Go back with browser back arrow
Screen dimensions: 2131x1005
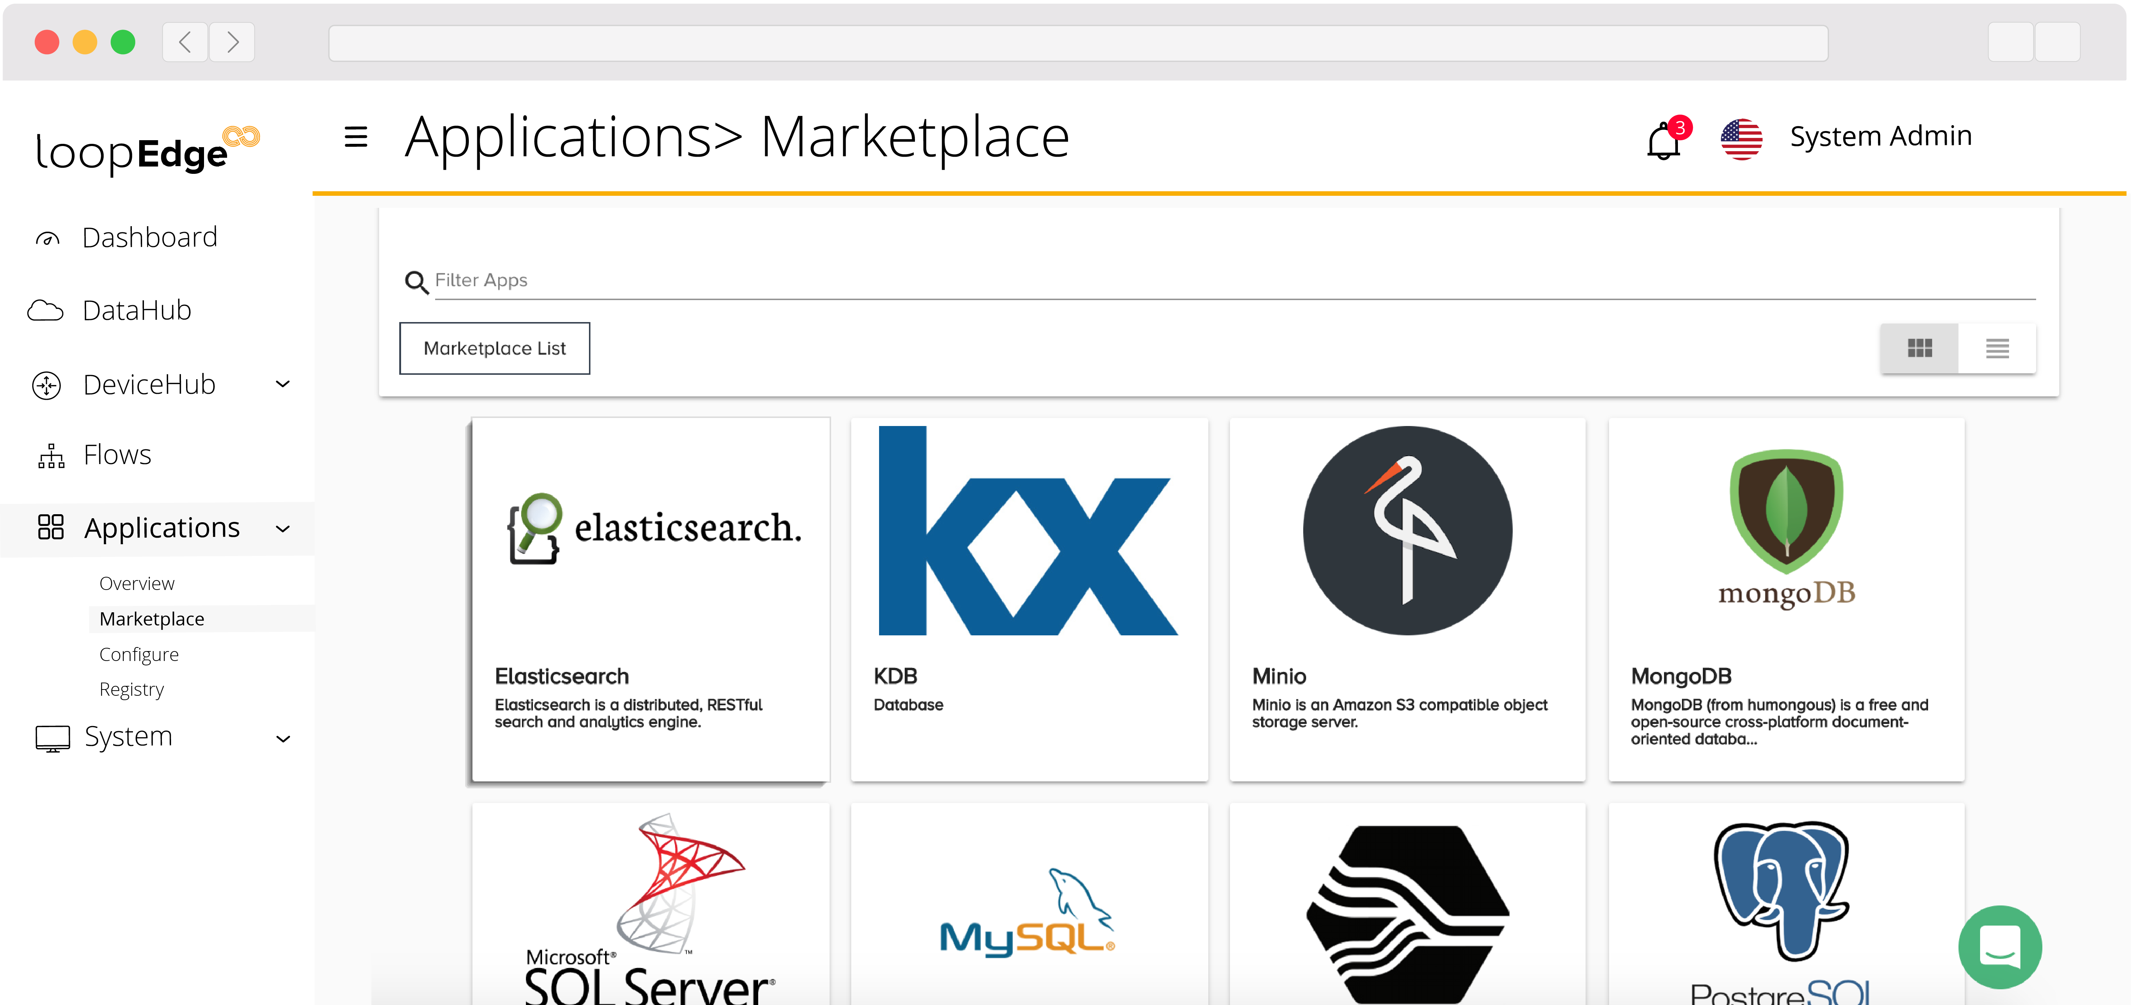185,42
